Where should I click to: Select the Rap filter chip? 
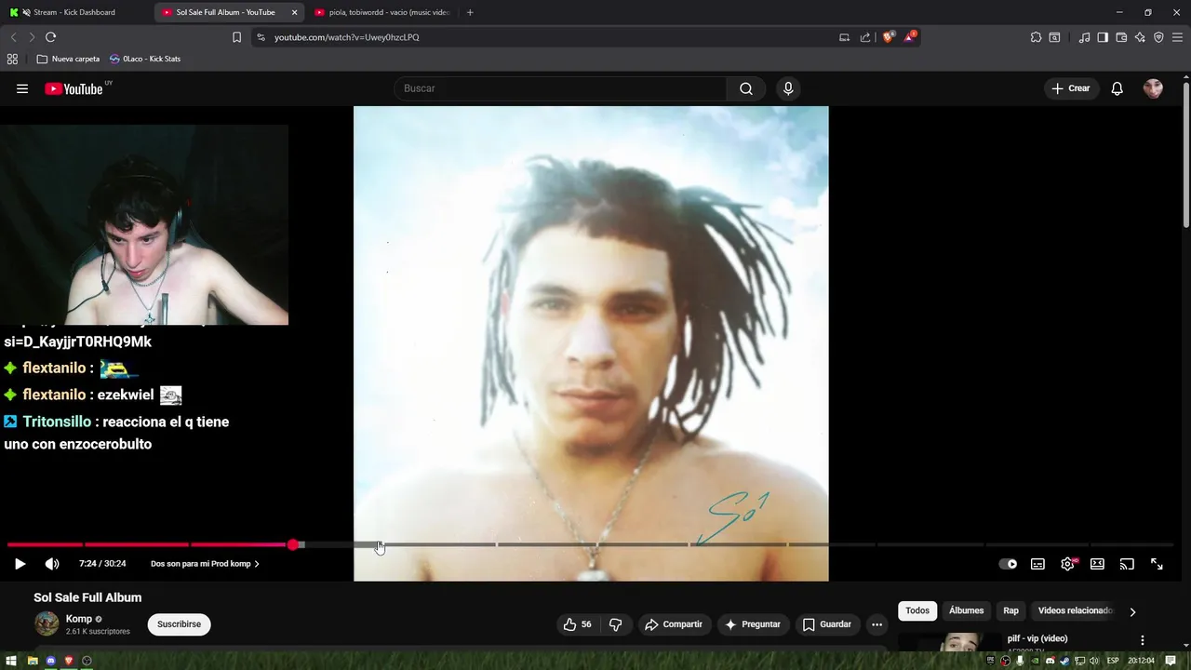pos(1010,610)
